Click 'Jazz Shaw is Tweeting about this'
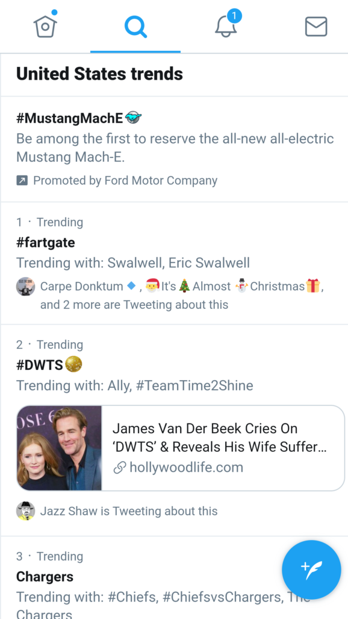This screenshot has height=619, width=348. (129, 511)
